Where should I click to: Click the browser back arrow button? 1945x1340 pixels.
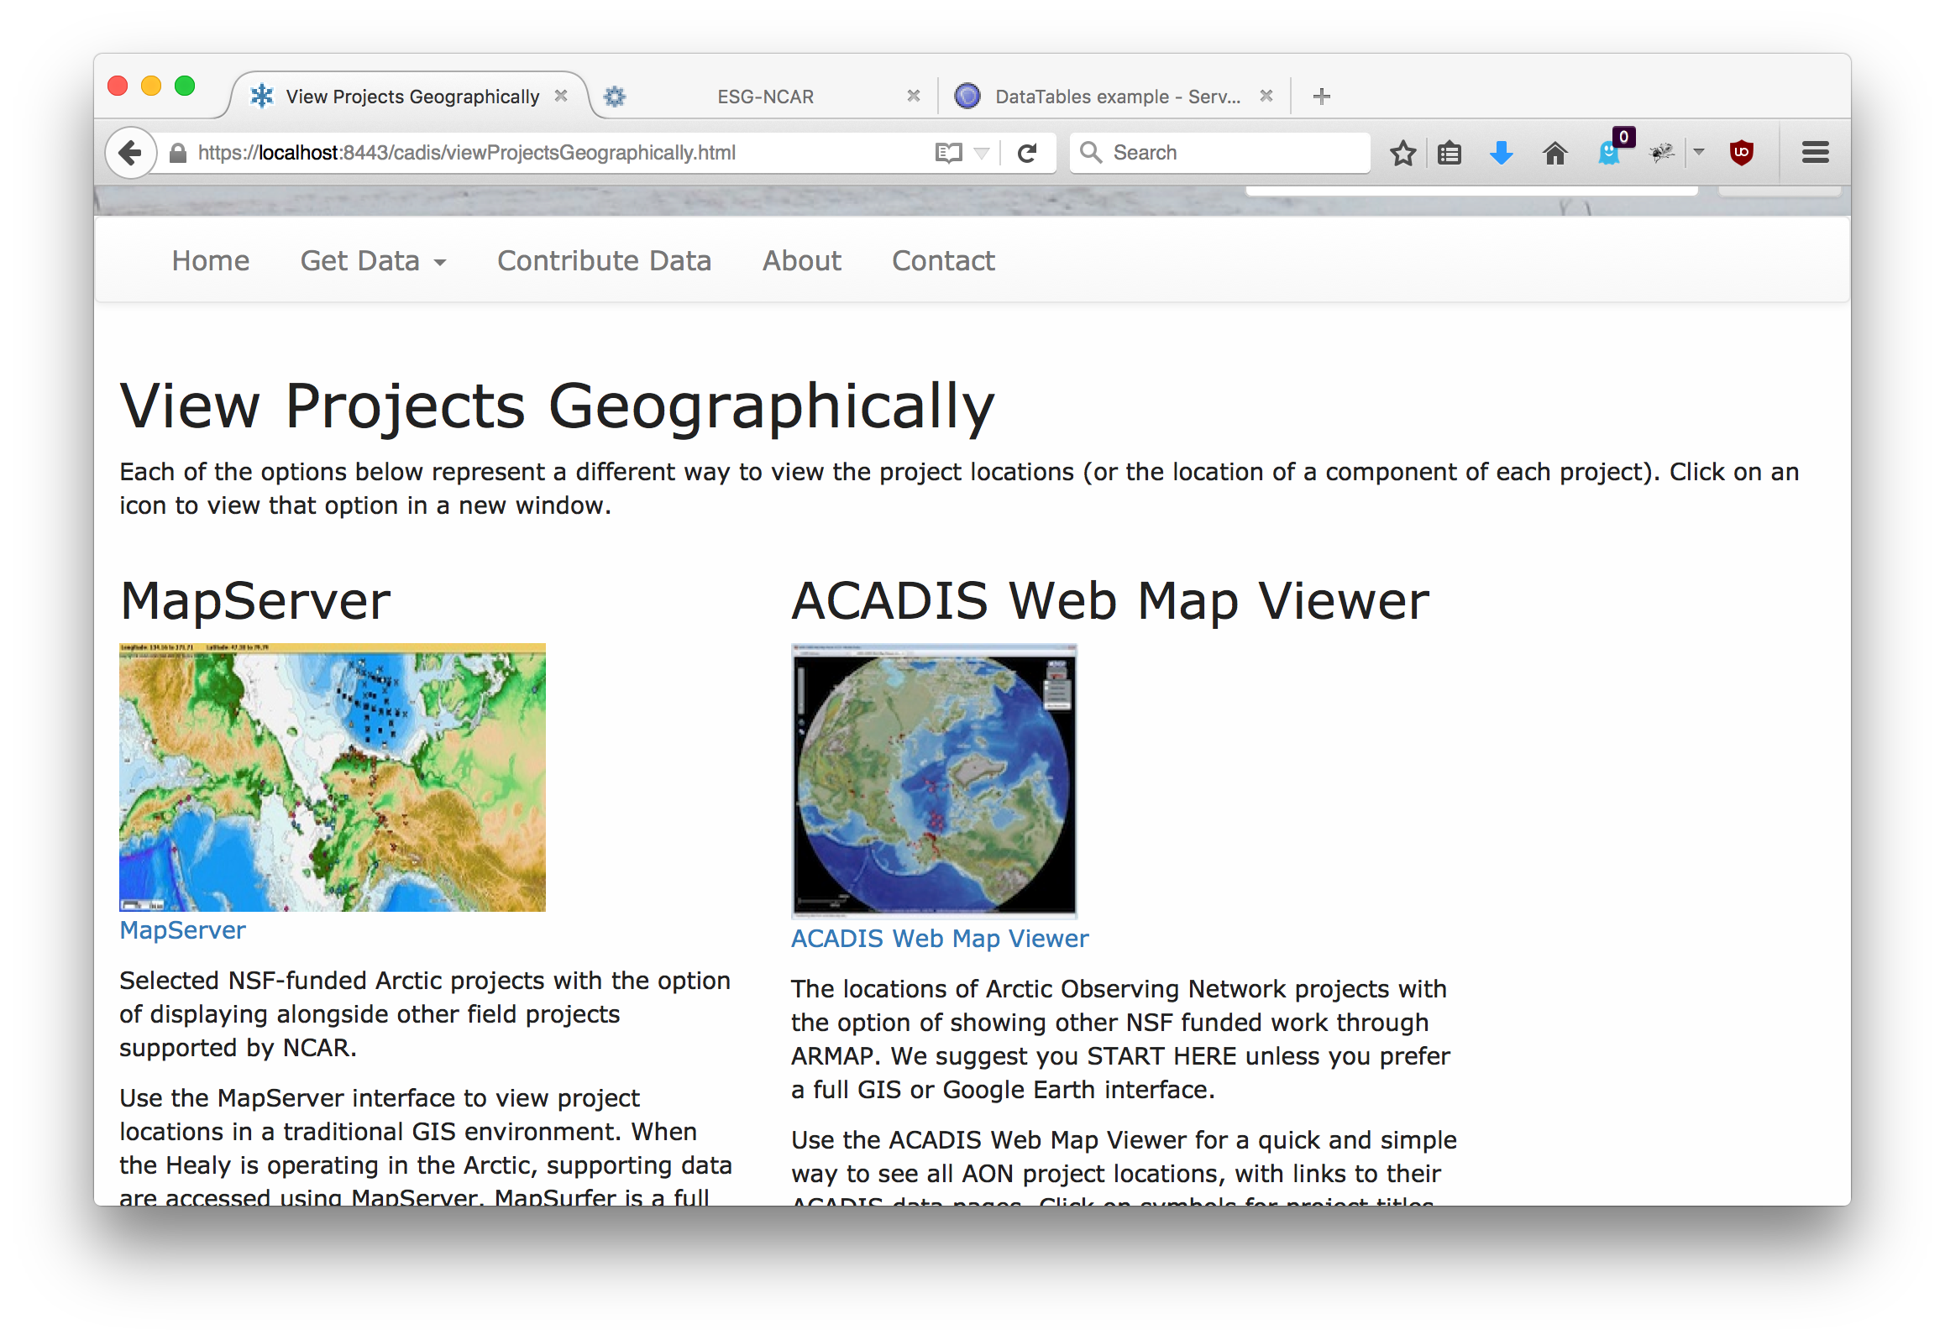coord(130,153)
